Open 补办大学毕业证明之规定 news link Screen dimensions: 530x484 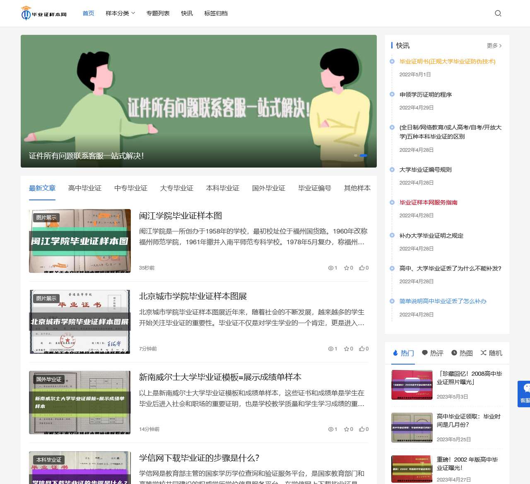click(431, 236)
